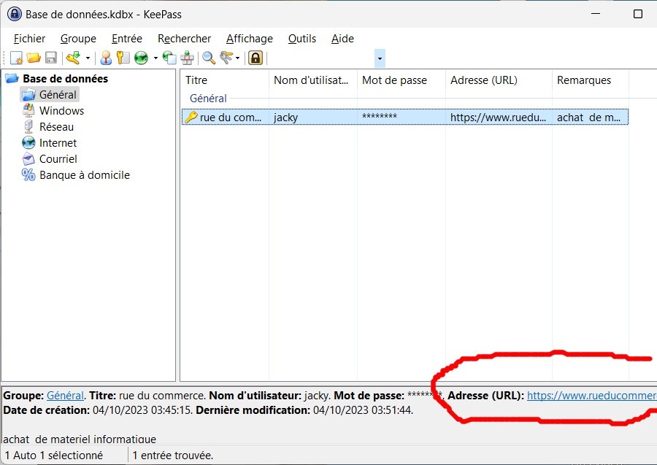Select the Banque à domicile group
Image resolution: width=657 pixels, height=465 pixels.
click(84, 175)
